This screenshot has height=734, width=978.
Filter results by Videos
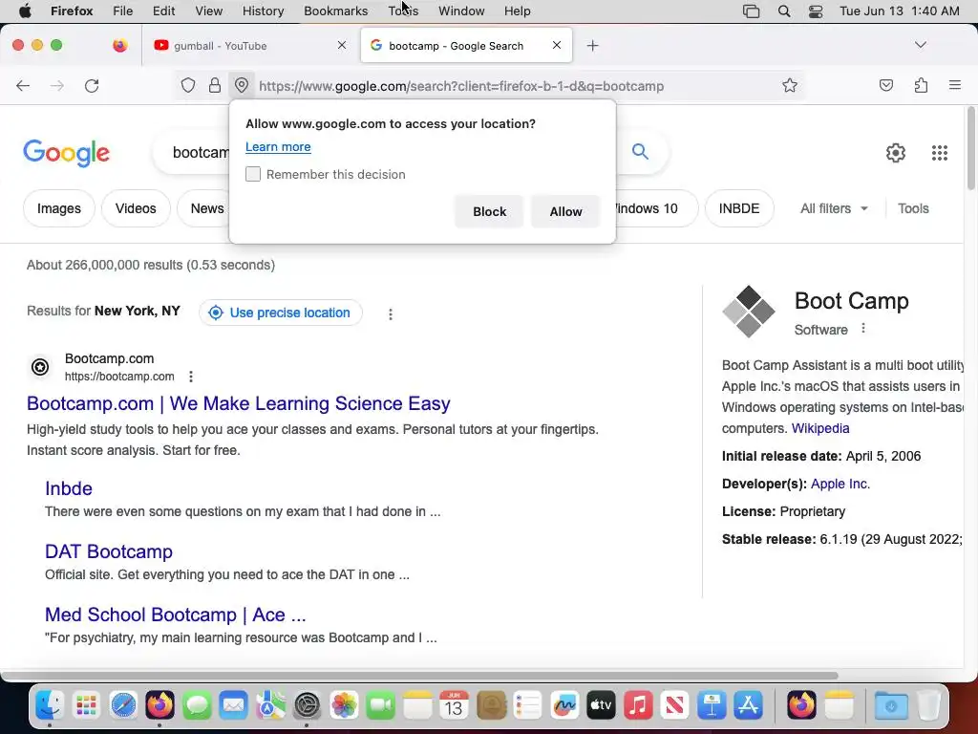click(136, 208)
